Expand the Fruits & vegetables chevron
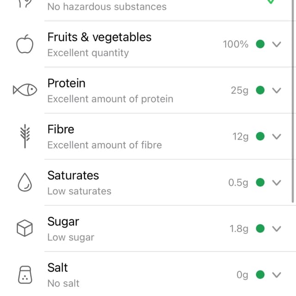The image size is (296, 296). [x=277, y=44]
